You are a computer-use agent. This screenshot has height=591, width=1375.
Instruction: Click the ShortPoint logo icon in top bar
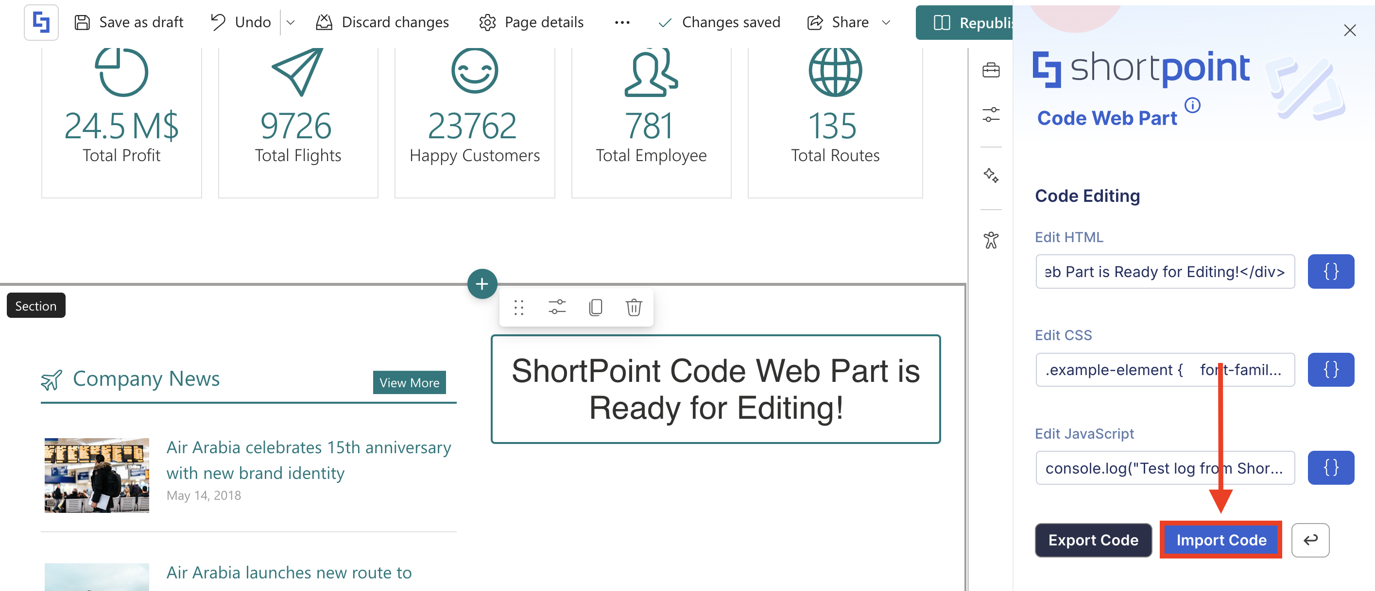(41, 22)
